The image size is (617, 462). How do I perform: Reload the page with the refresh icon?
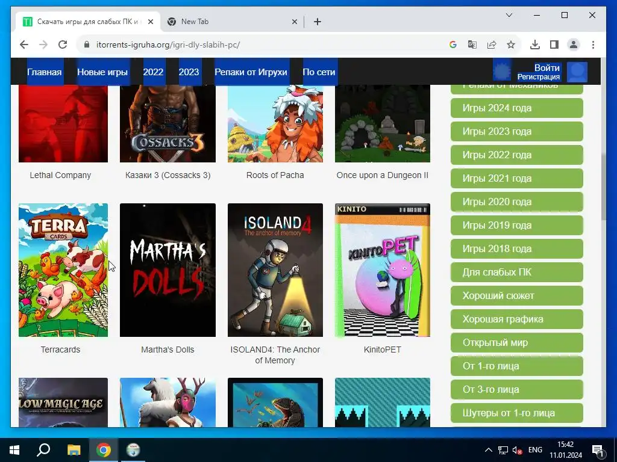pyautogui.click(x=63, y=45)
